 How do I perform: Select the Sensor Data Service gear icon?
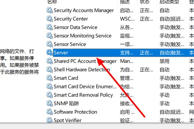click(49, 27)
